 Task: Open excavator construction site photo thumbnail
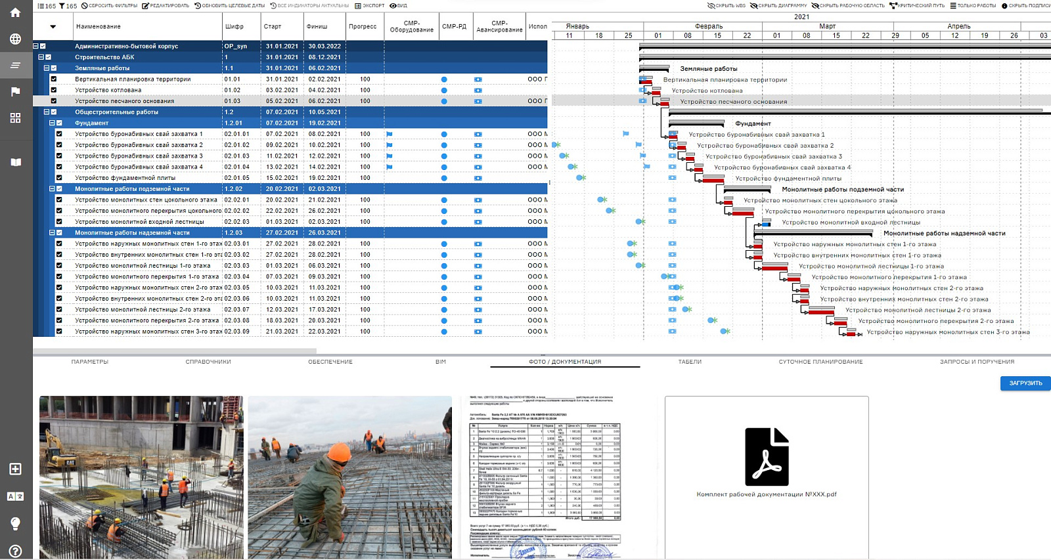(x=141, y=477)
